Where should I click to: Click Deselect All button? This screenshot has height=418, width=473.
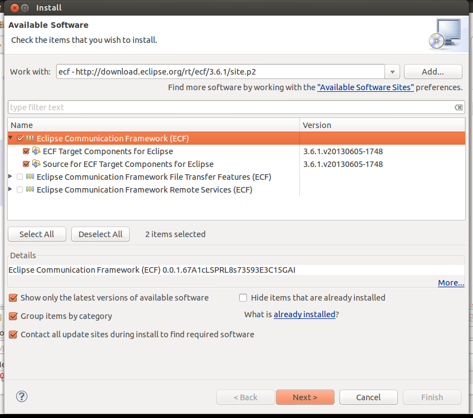[x=101, y=234]
